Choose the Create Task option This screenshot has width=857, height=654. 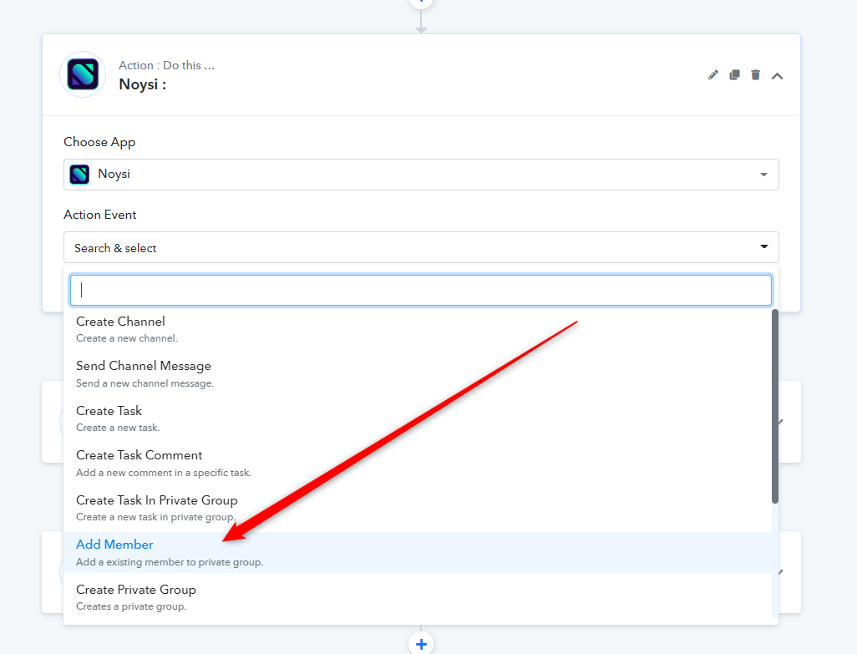coord(418,418)
